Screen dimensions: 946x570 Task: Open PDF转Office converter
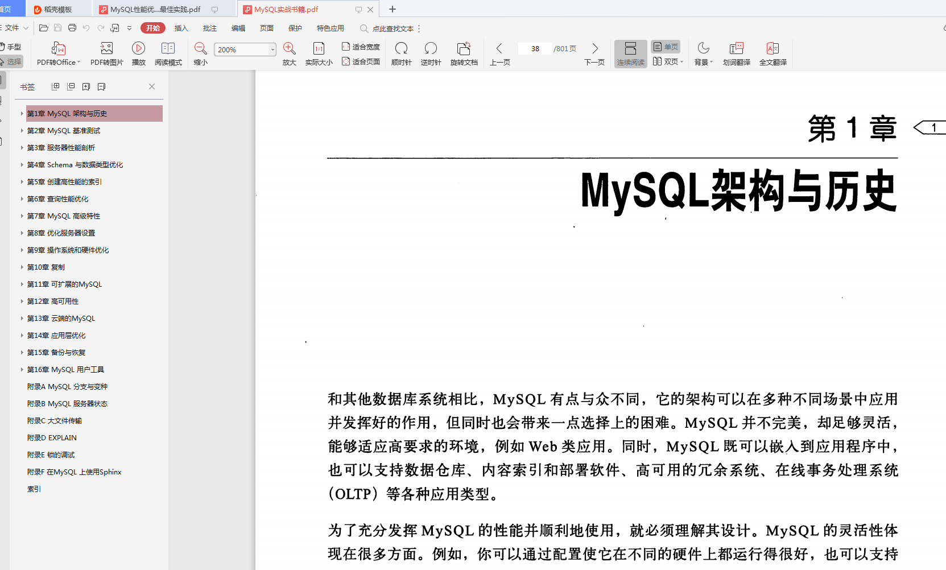(59, 53)
